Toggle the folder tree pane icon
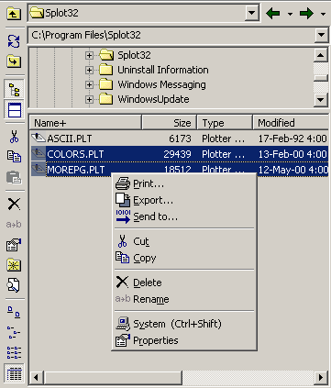Viewport: 331px width, 388px height. pos(14,89)
